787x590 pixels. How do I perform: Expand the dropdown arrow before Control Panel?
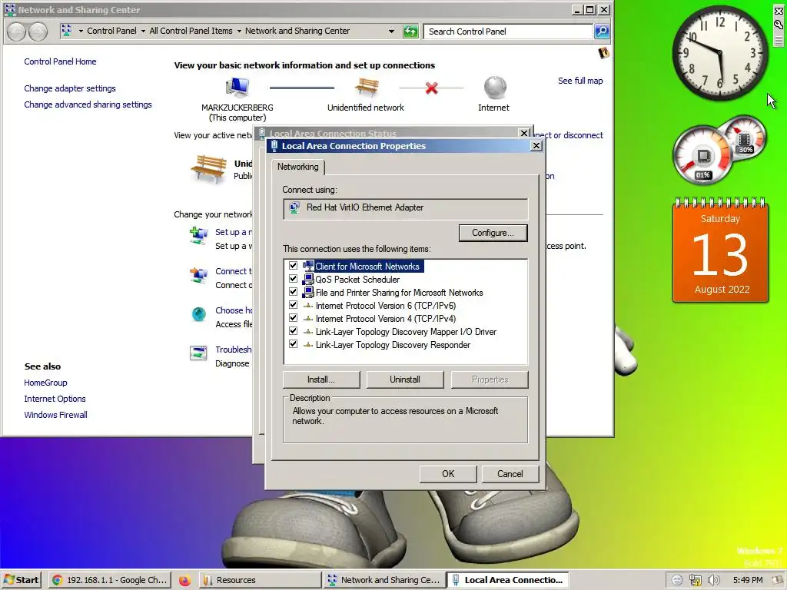point(81,31)
